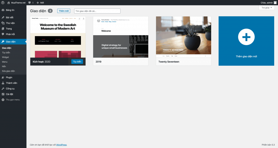
Task: Click the Mới new content link
Action: (x=42, y=3)
